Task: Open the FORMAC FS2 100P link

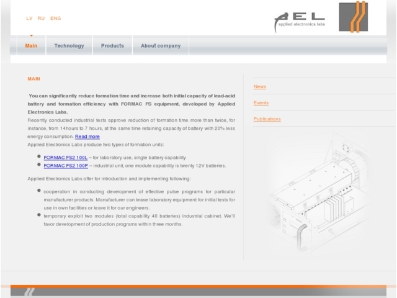Action: click(66, 166)
